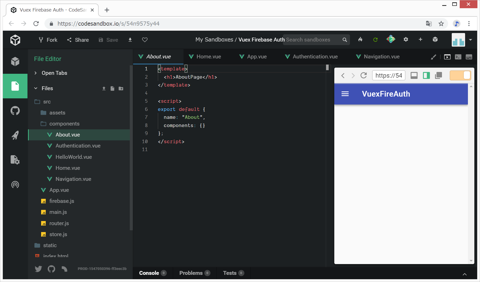
Task: Click the upload file icon
Action: 104,88
